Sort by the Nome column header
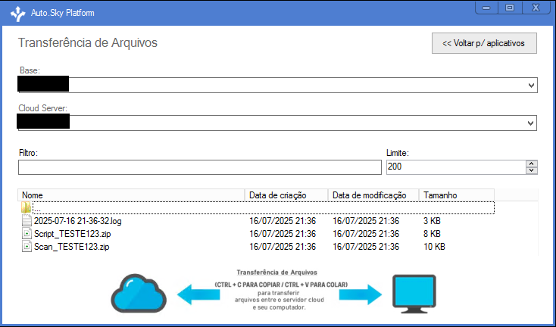 [x=131, y=195]
